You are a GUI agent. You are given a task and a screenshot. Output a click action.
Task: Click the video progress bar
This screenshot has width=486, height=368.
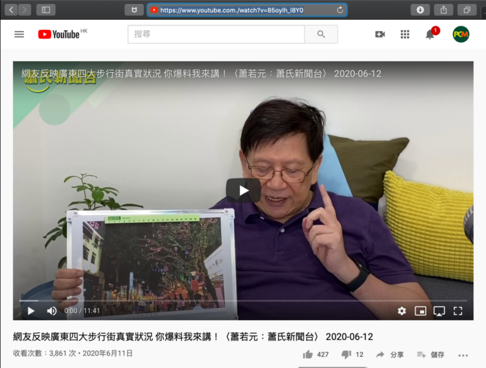[x=243, y=301]
